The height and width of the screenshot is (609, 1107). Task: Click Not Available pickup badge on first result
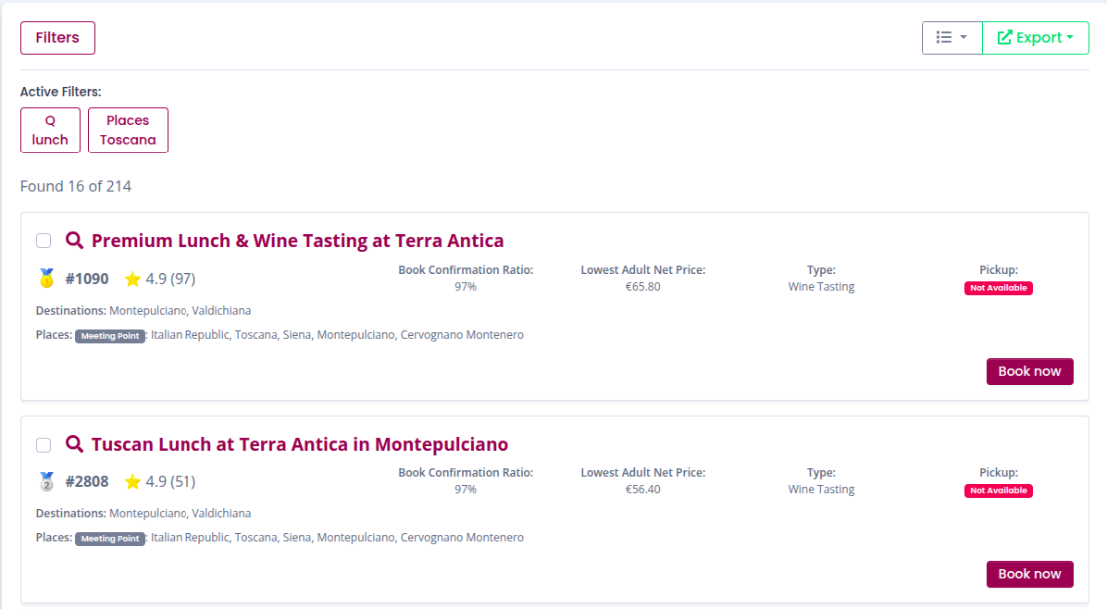(998, 289)
